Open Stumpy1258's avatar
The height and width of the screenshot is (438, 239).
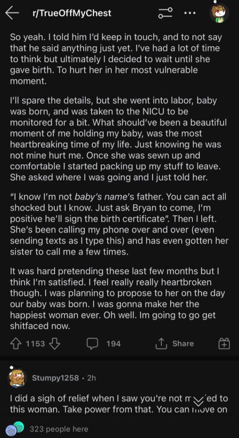pyautogui.click(x=18, y=378)
